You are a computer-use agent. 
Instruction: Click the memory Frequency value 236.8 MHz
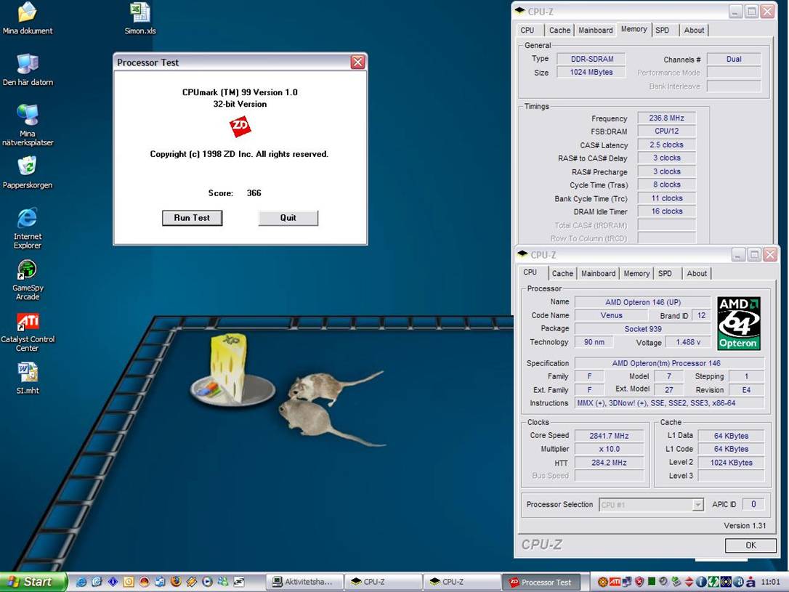[x=666, y=118]
